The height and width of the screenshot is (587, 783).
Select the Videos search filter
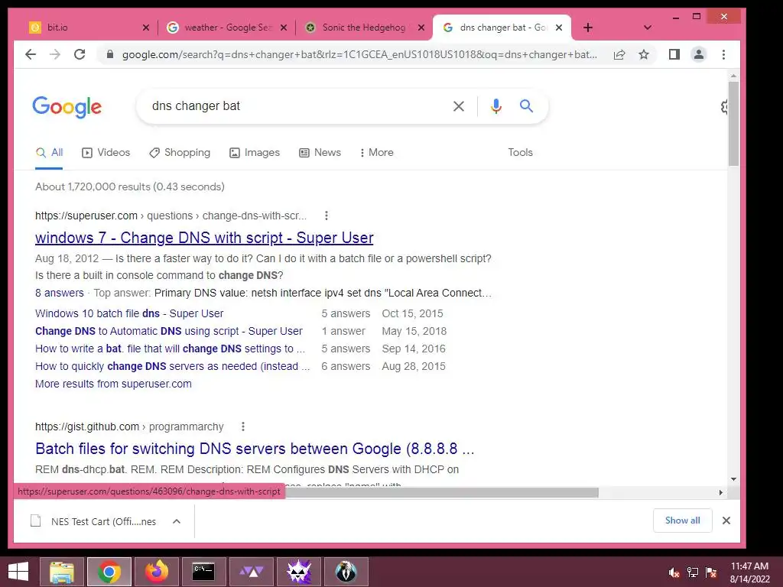coord(106,153)
